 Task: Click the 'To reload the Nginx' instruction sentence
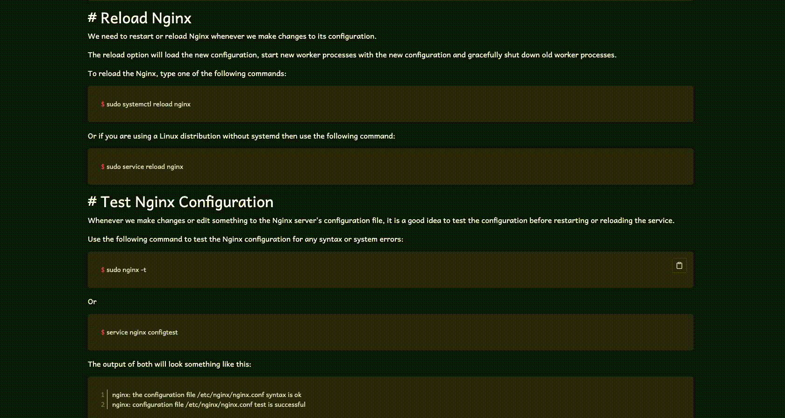187,73
